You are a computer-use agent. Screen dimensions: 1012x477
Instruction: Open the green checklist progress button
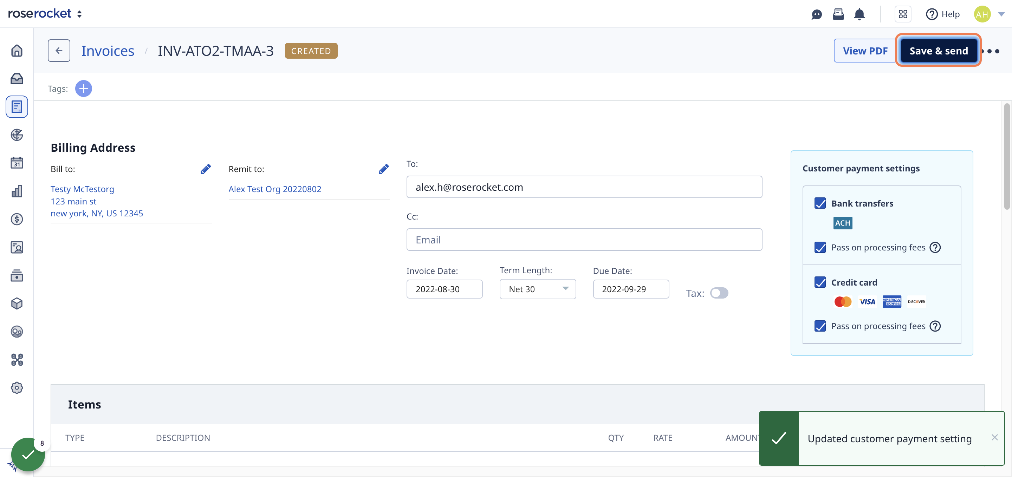[x=28, y=455]
